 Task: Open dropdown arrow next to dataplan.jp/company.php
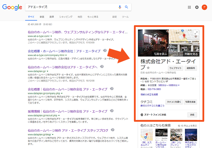click(62, 93)
